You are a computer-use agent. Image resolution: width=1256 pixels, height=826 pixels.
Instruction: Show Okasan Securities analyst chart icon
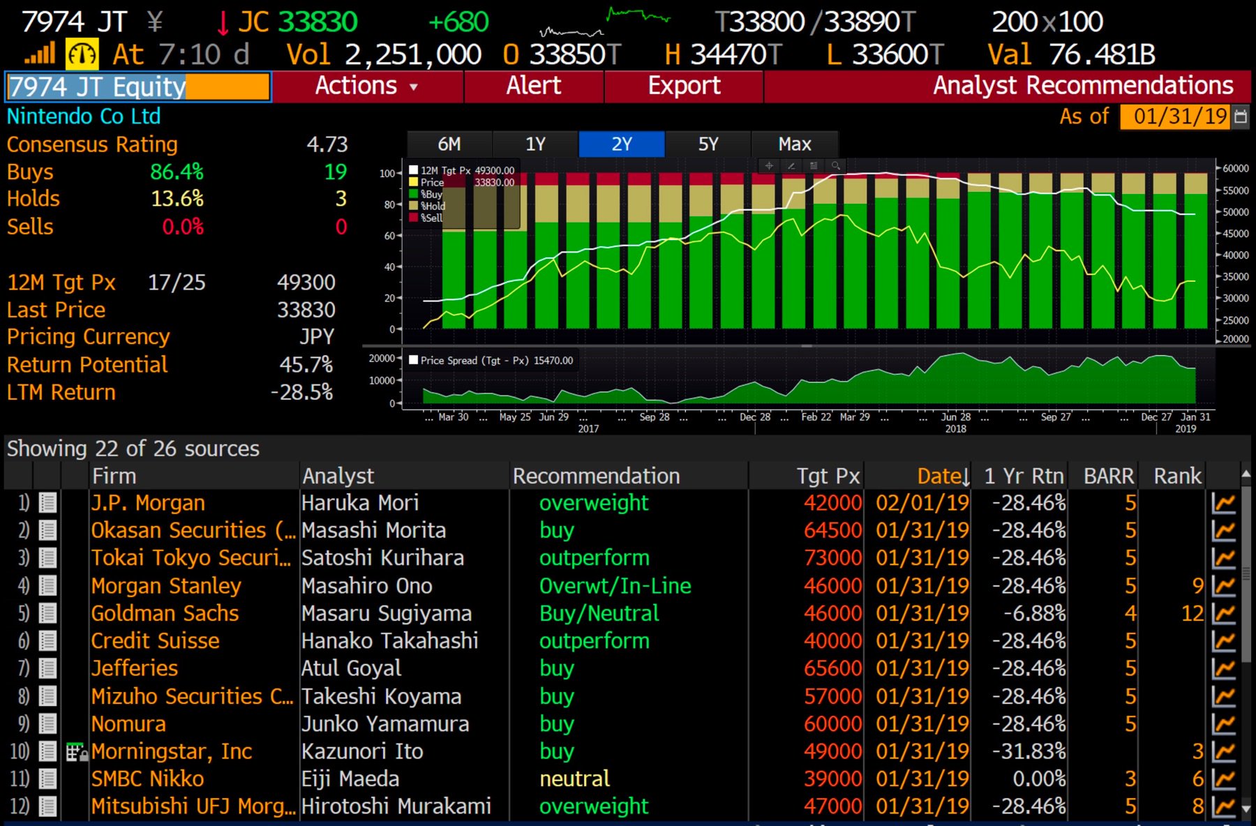coord(1224,531)
